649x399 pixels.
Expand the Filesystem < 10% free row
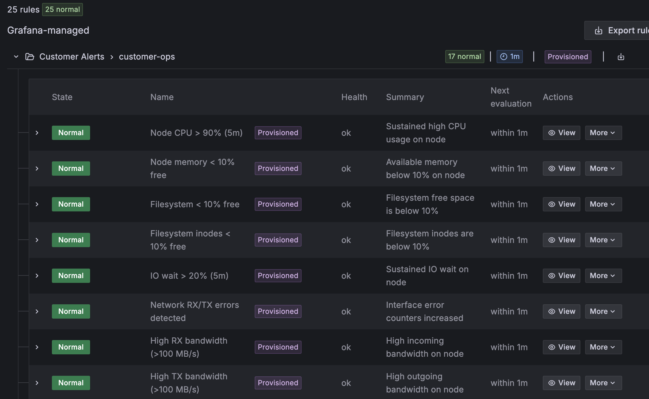pos(37,204)
